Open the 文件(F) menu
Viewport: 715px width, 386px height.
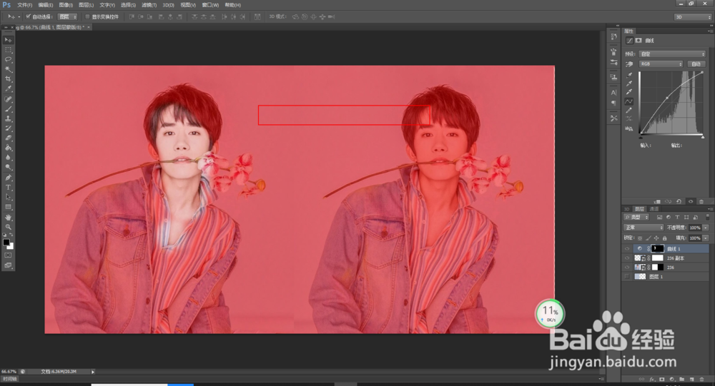(24, 5)
